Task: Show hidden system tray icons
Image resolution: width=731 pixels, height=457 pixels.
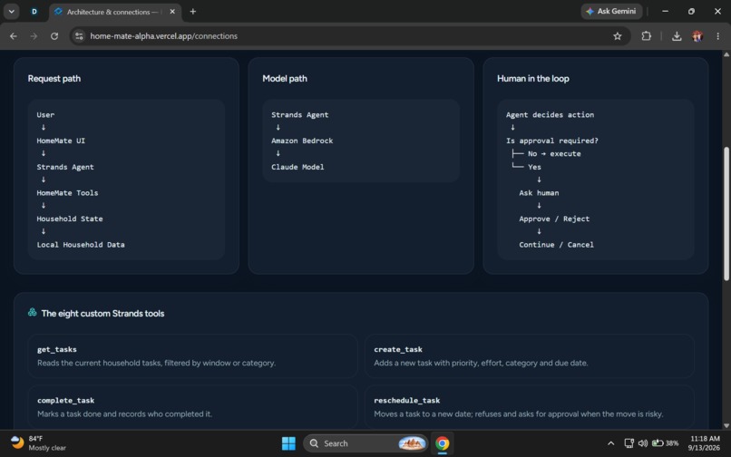Action: 610,443
